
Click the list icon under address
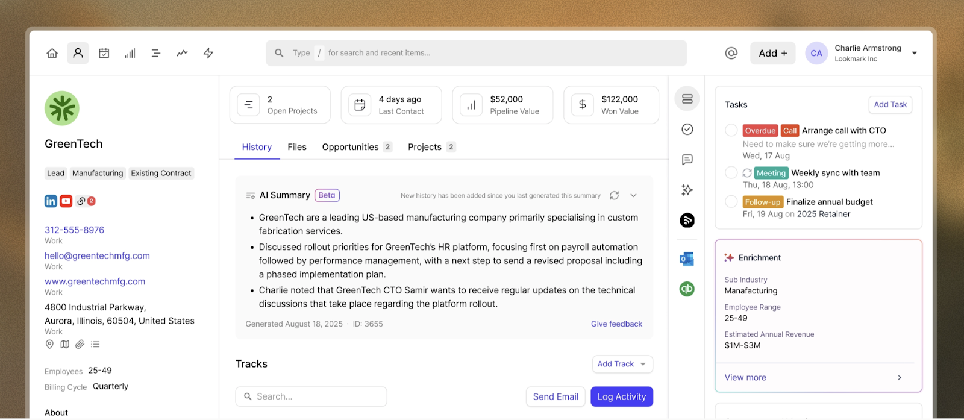coord(95,344)
